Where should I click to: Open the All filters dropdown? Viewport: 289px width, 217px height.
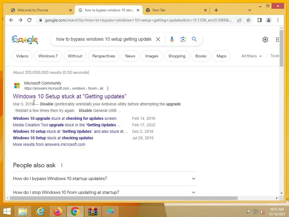[251, 56]
